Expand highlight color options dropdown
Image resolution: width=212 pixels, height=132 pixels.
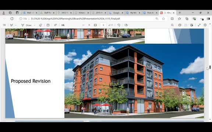[x=16, y=25]
